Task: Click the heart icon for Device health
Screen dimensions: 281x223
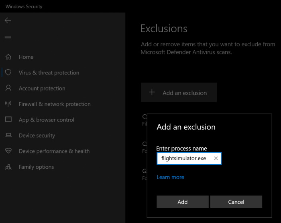Action: click(8, 151)
